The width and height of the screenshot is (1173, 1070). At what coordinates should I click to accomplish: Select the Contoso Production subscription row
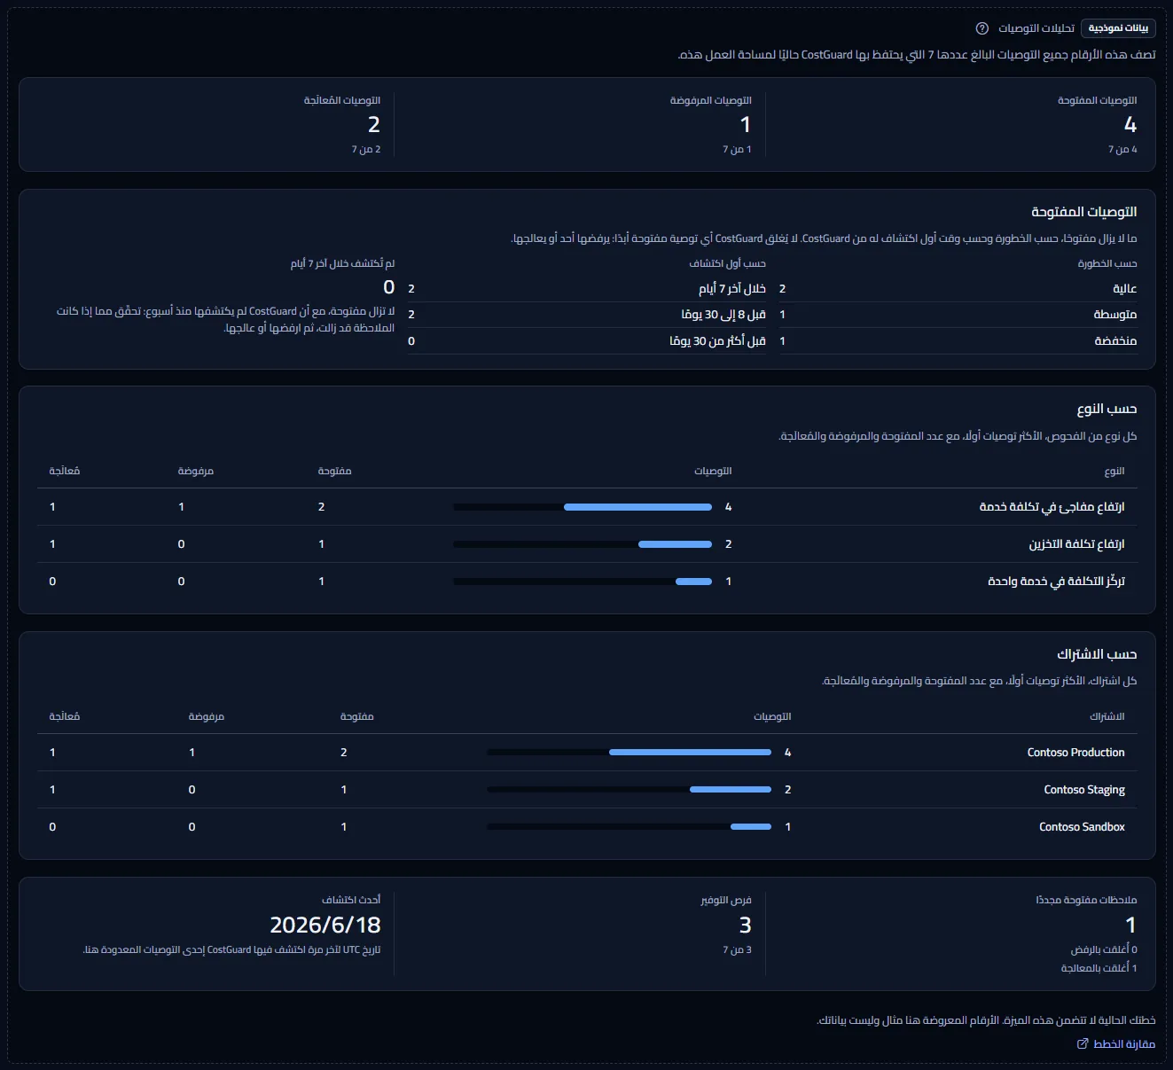[587, 753]
